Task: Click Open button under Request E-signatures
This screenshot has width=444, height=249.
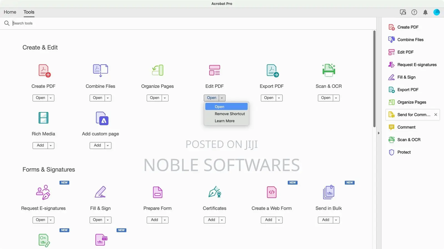Action: [40, 220]
